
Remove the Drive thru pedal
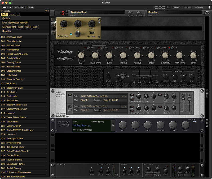pyautogui.click(x=99, y=19)
